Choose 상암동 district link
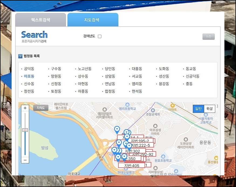The image size is (236, 187). [110, 76]
